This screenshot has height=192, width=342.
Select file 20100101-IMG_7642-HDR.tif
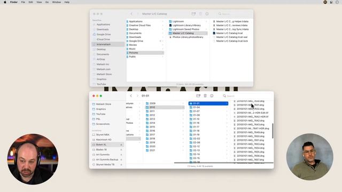252,117
